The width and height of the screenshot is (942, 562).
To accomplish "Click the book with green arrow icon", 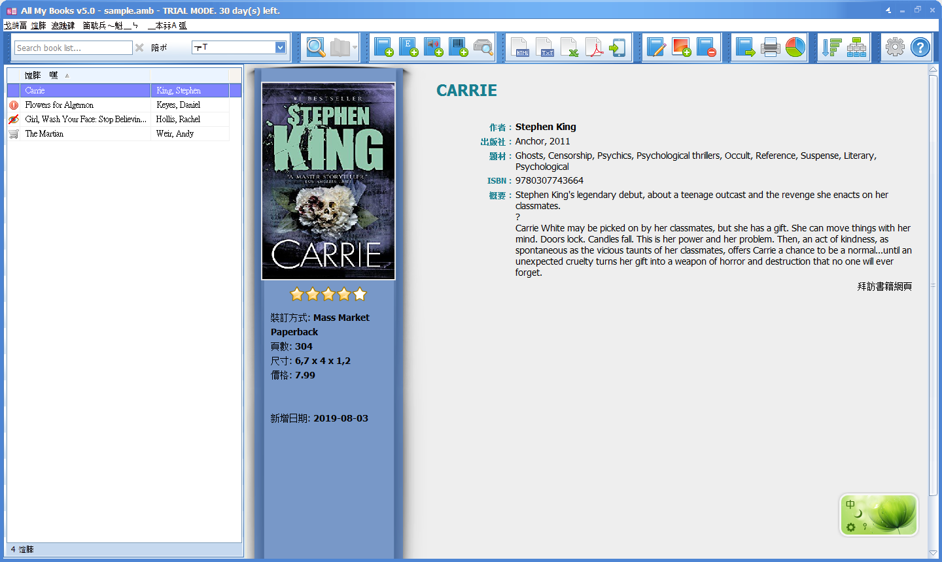I will click(745, 47).
